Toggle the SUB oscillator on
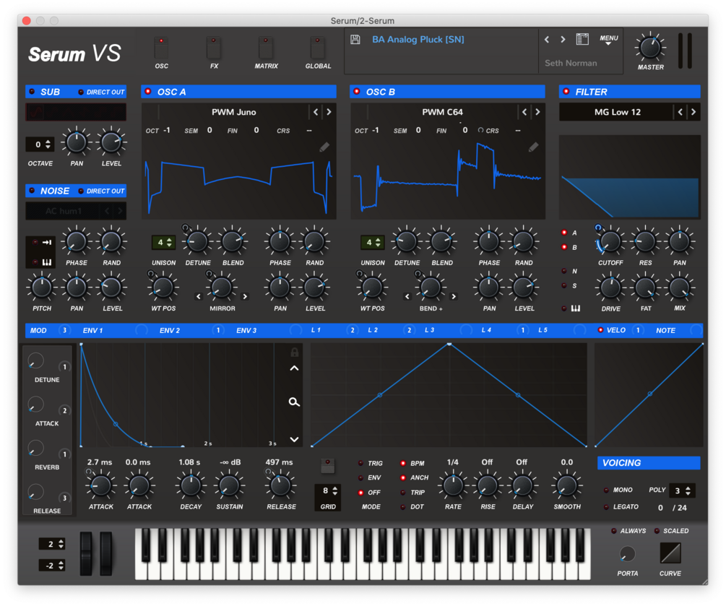The height and width of the screenshot is (606, 726). (x=32, y=92)
